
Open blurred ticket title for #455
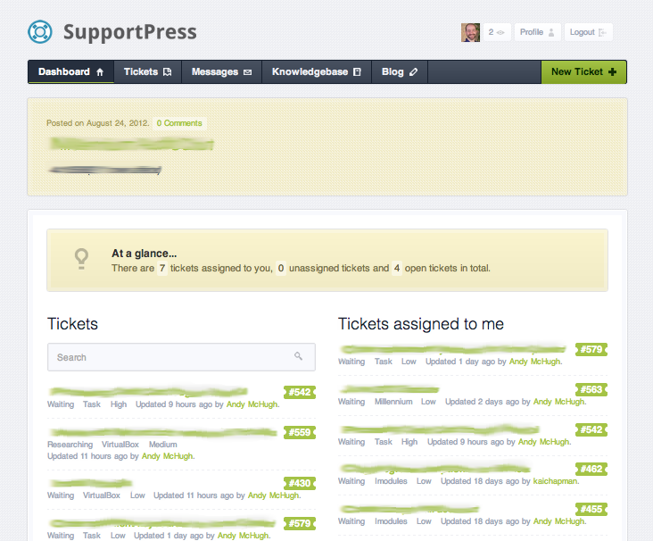pyautogui.click(x=409, y=509)
